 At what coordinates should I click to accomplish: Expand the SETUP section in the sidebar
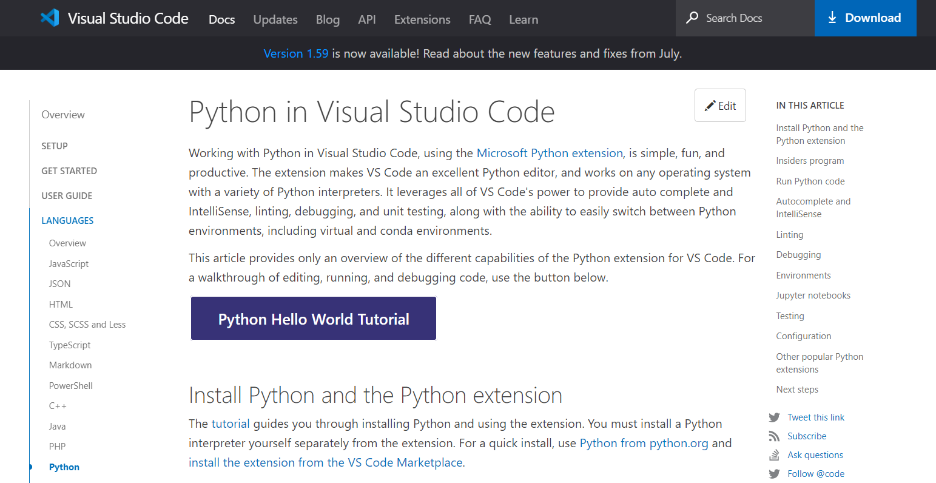55,146
